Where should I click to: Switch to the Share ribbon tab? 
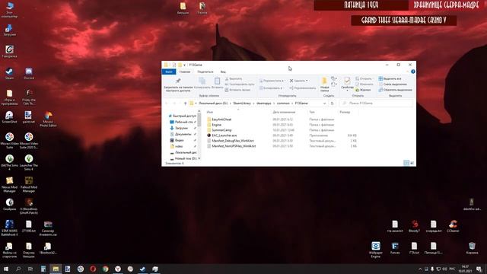205,72
